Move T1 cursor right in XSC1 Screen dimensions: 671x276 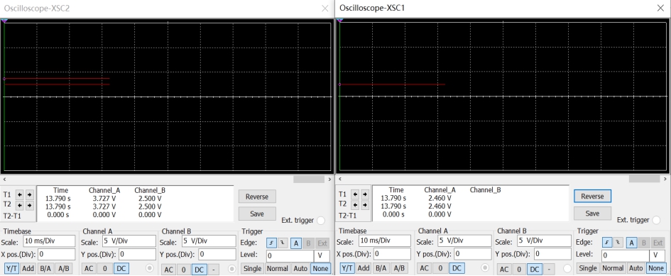pos(364,194)
